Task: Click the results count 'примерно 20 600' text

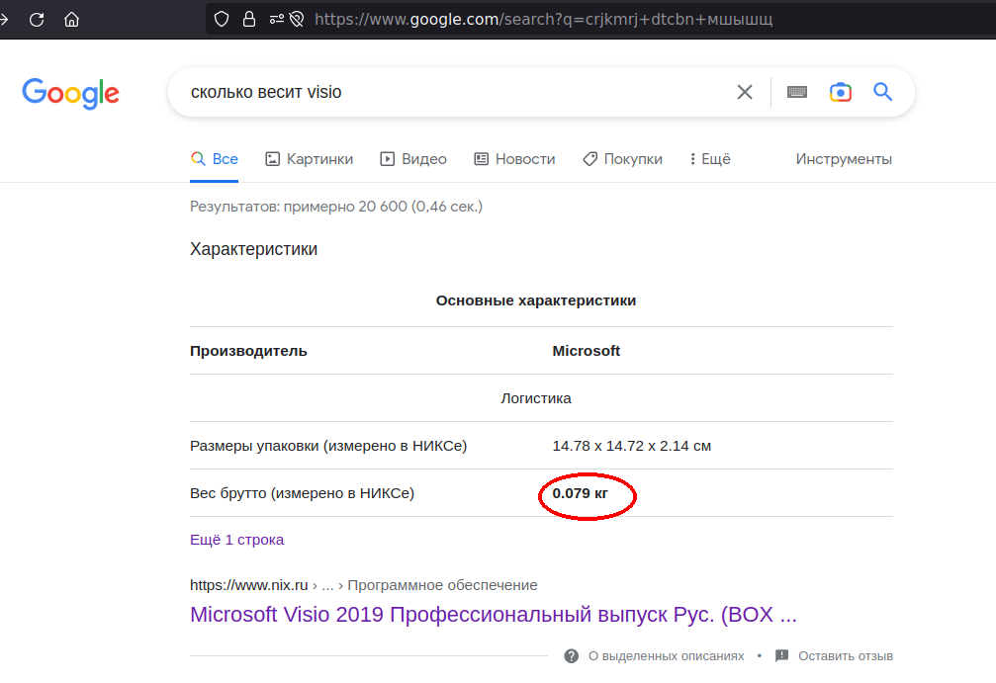Action: [x=345, y=207]
